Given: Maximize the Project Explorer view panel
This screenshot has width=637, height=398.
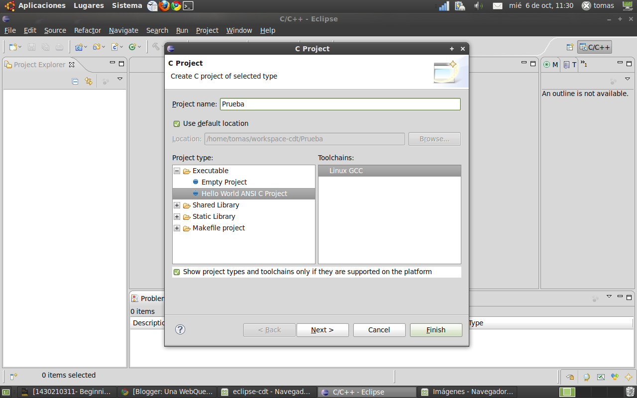Looking at the screenshot, I should [121, 63].
